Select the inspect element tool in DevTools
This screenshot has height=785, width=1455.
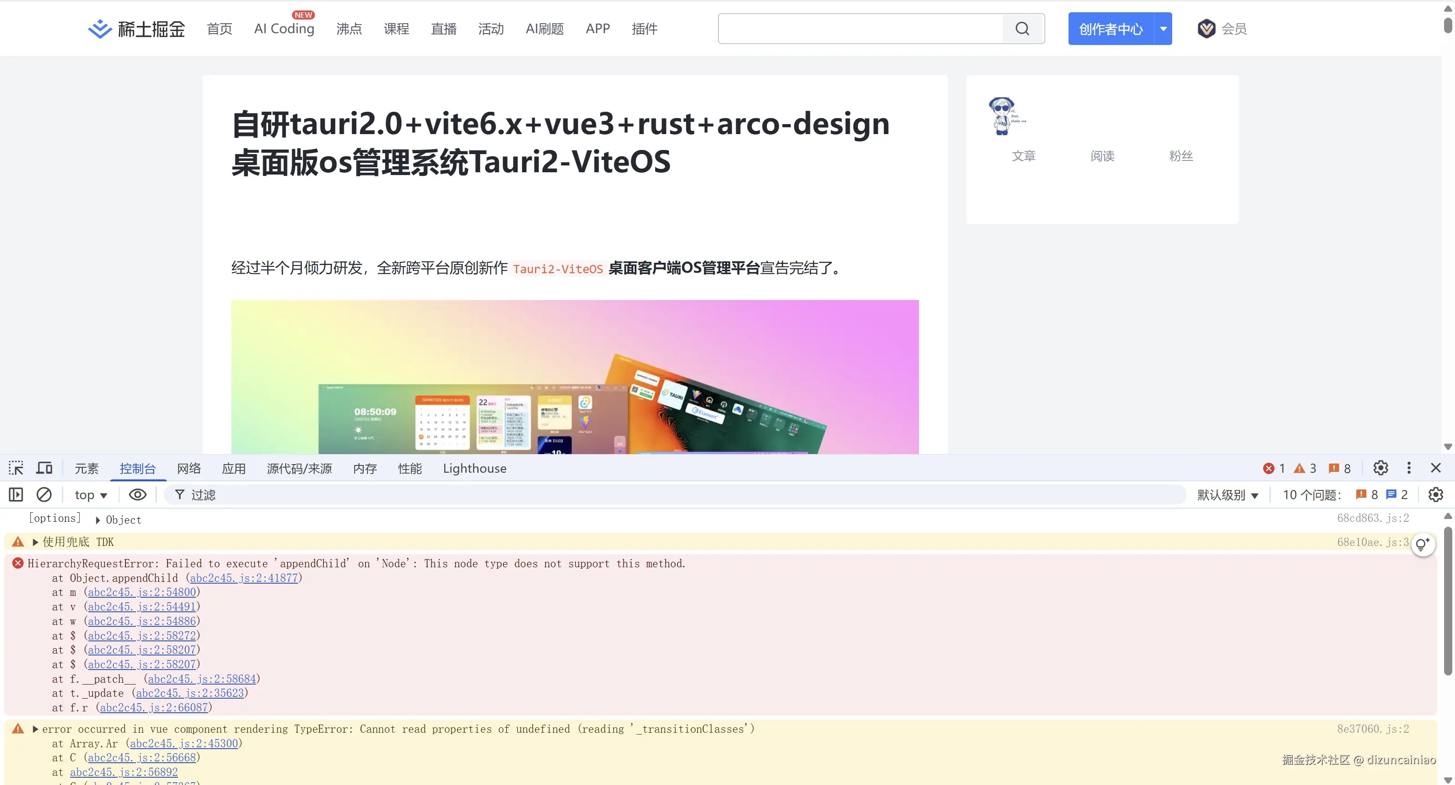click(15, 468)
